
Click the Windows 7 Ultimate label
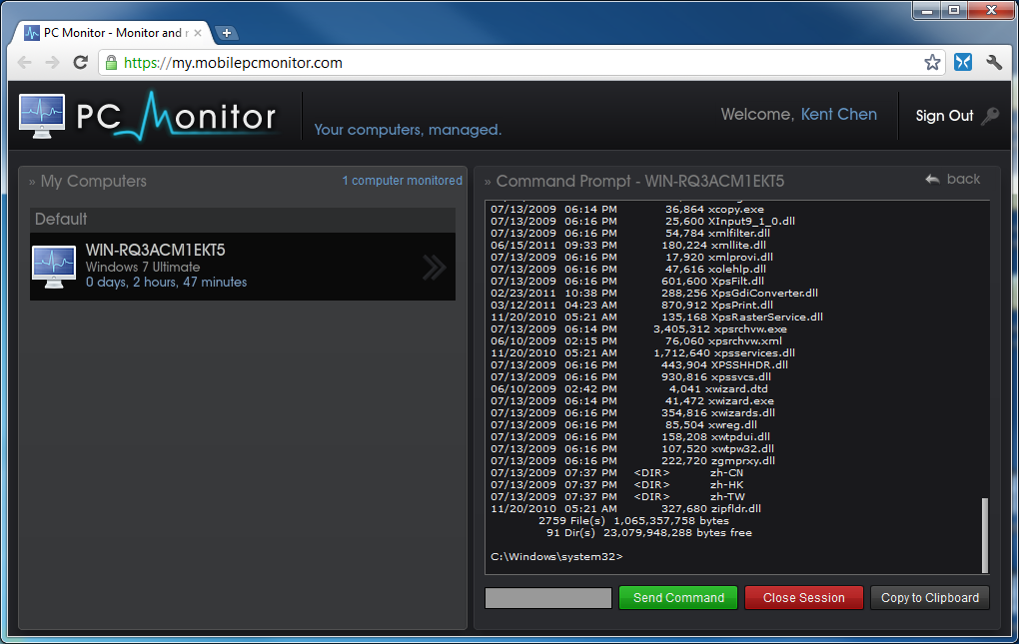click(143, 267)
